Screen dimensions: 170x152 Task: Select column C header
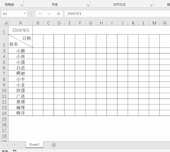point(48,23)
